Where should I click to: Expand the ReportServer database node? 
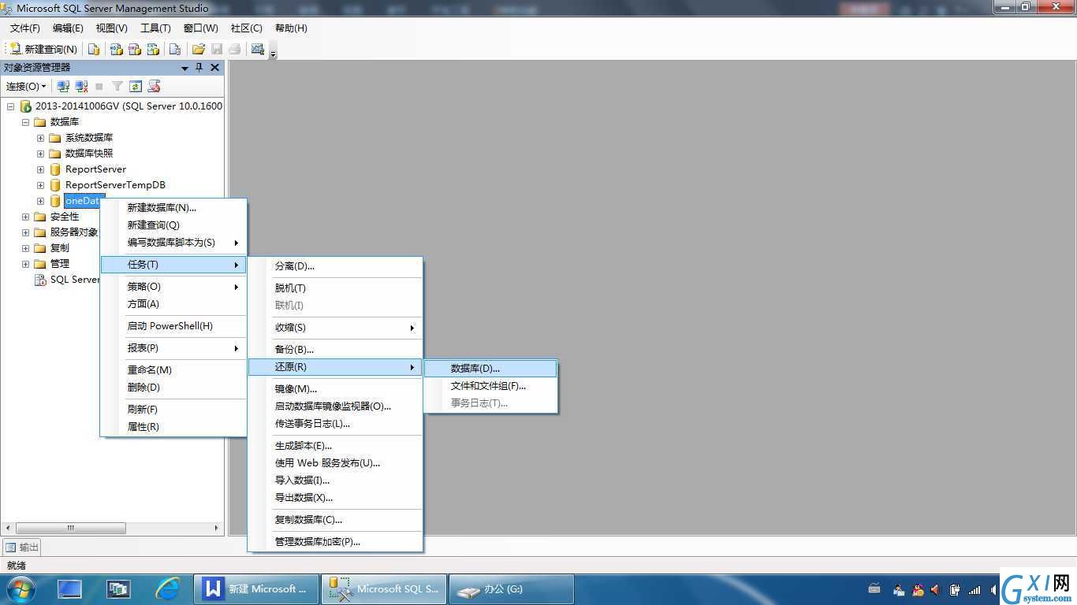pyautogui.click(x=40, y=169)
